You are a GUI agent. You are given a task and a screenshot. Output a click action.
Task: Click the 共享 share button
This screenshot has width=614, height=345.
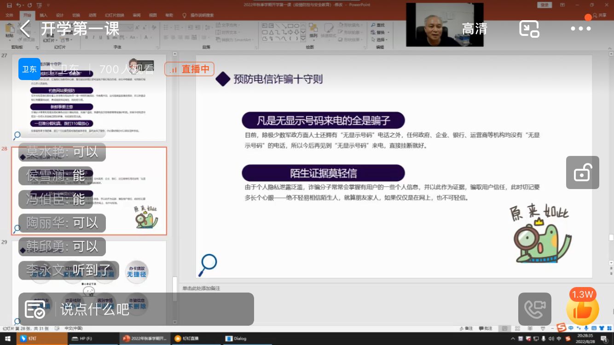[x=600, y=15]
